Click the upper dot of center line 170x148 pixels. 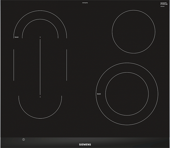point(40,37)
